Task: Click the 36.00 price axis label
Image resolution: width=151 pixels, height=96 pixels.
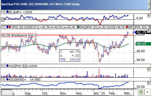Action: (140, 60)
